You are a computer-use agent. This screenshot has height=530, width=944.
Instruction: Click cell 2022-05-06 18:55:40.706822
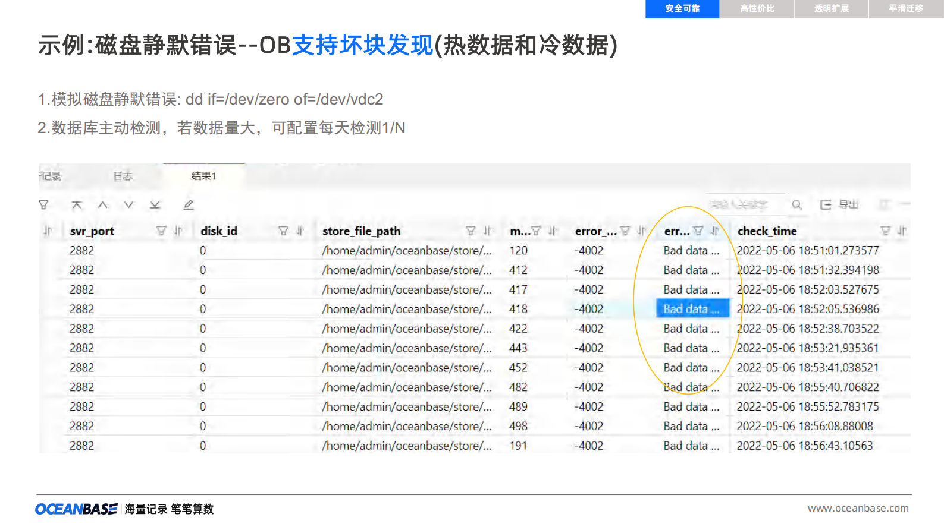[x=808, y=387]
